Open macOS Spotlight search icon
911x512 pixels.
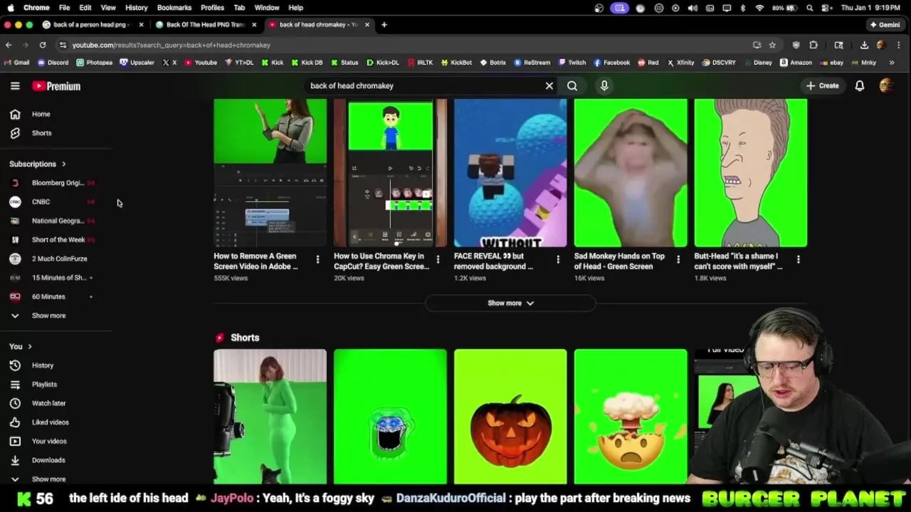(x=810, y=8)
